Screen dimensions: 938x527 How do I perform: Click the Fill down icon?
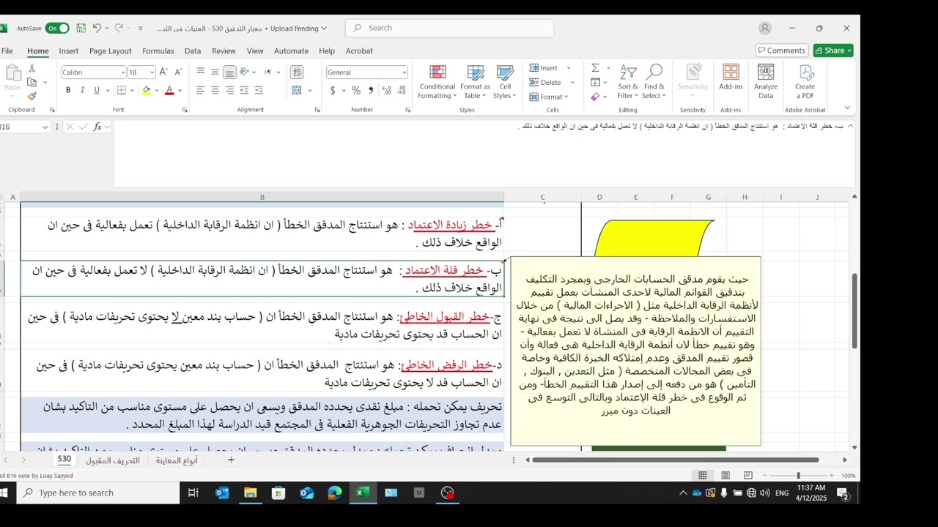[595, 82]
